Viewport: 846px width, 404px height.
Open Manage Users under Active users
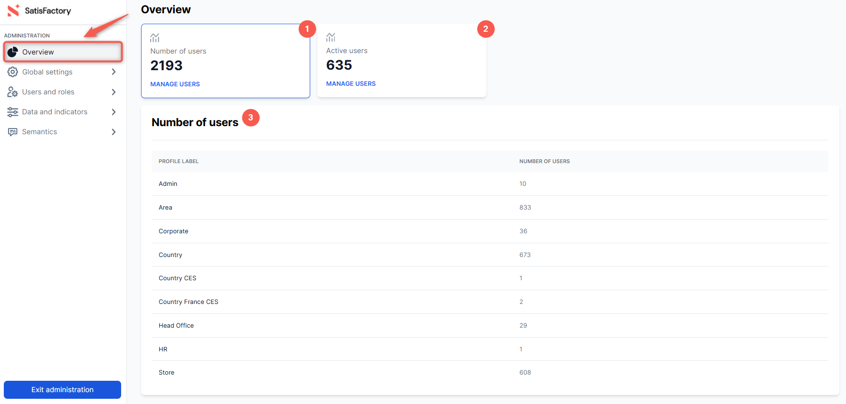(x=351, y=83)
